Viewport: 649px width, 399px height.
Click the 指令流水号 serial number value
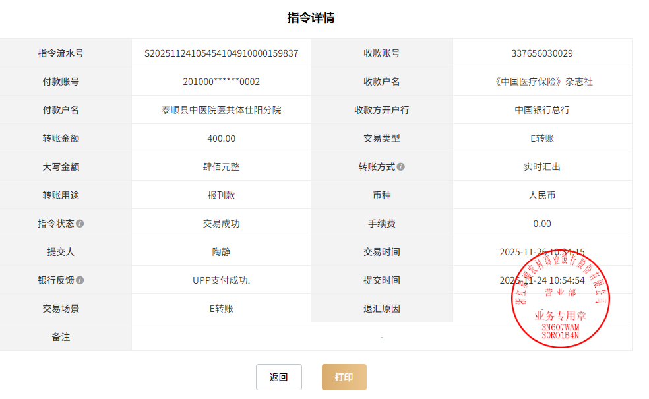point(221,53)
